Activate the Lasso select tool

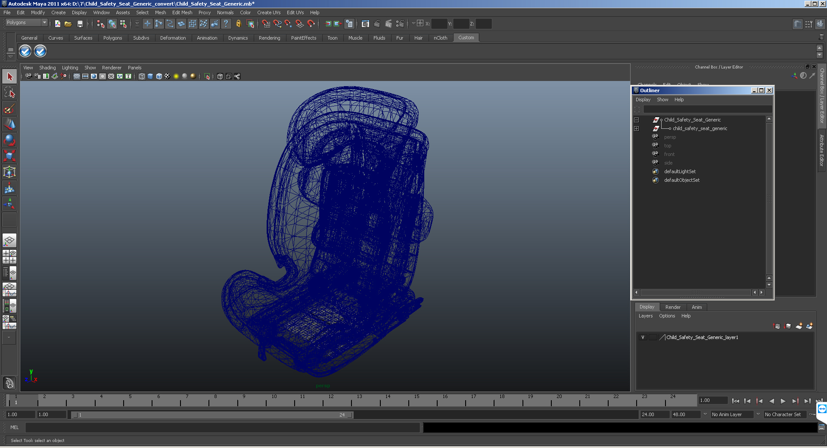point(9,92)
